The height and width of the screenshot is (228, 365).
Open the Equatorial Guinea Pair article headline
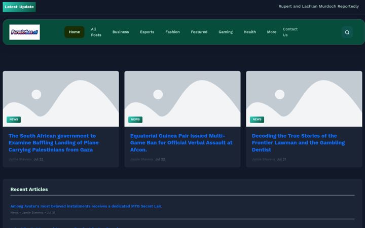pos(181,142)
